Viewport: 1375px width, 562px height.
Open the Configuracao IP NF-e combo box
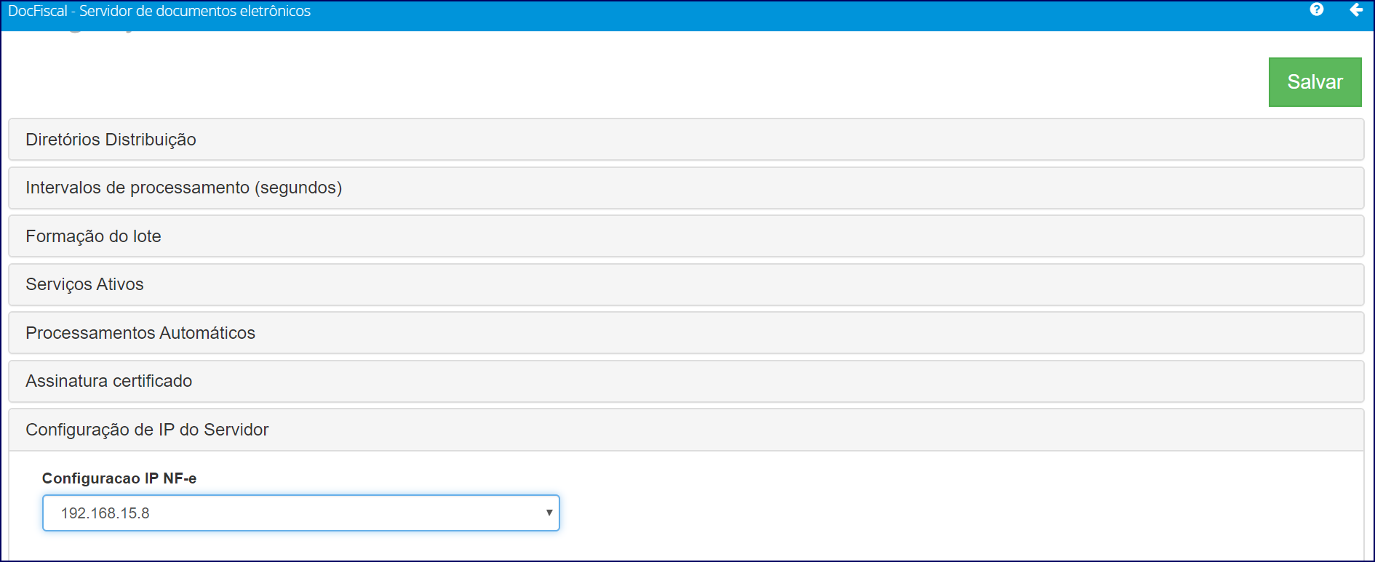(x=301, y=513)
